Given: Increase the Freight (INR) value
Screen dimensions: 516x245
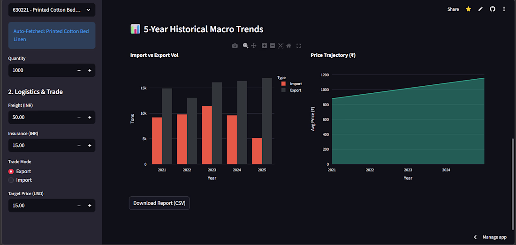Looking at the screenshot, I should [90, 117].
